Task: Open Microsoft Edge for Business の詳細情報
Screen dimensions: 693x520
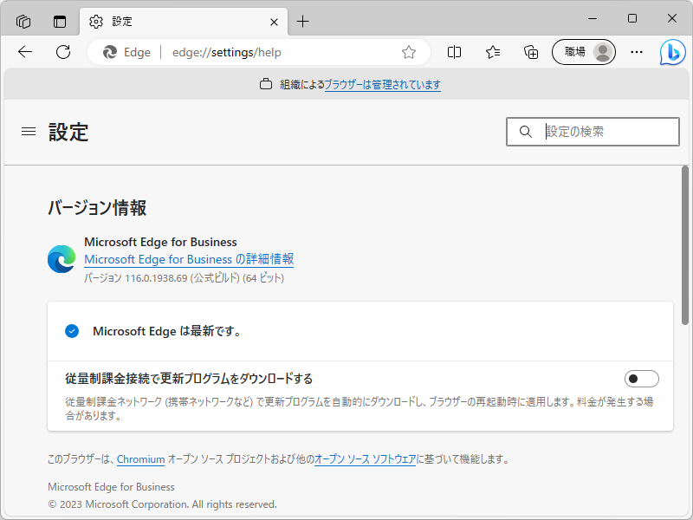Action: [188, 259]
